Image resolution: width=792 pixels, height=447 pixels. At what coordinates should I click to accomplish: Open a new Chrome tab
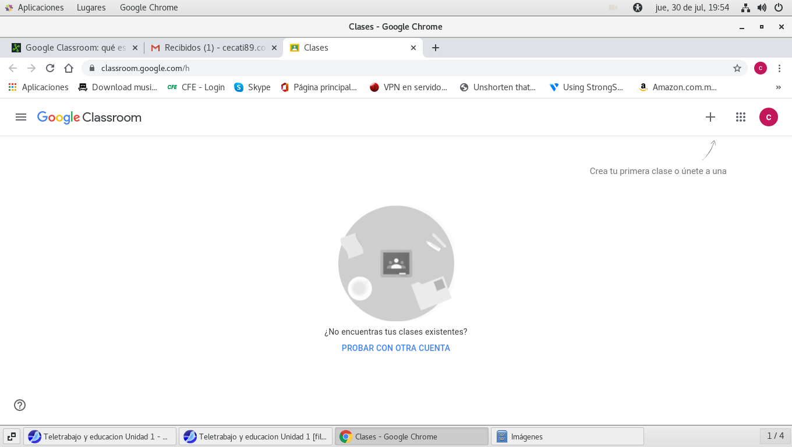pyautogui.click(x=436, y=48)
